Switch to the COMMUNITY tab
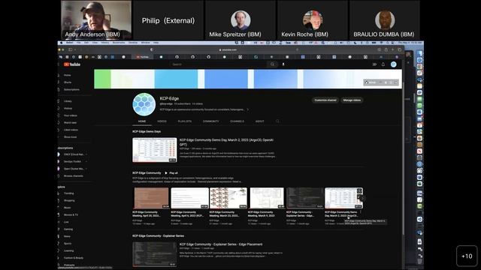 pyautogui.click(x=210, y=121)
